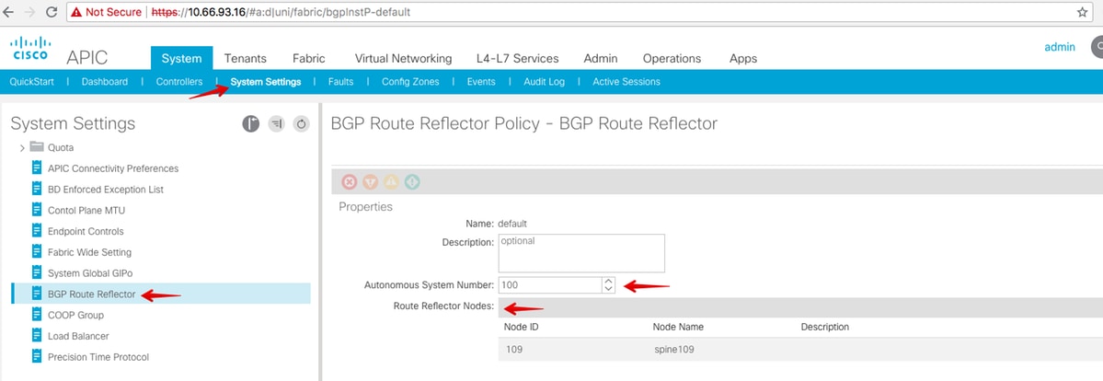1103x381 pixels.
Task: Select BGP Route Reflector in tree
Action: [91, 294]
